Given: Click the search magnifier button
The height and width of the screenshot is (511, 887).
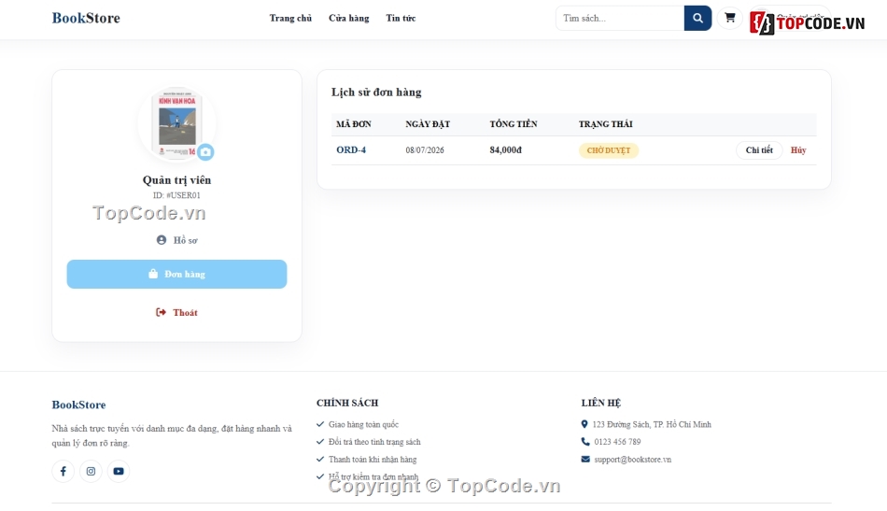Looking at the screenshot, I should click(x=697, y=18).
